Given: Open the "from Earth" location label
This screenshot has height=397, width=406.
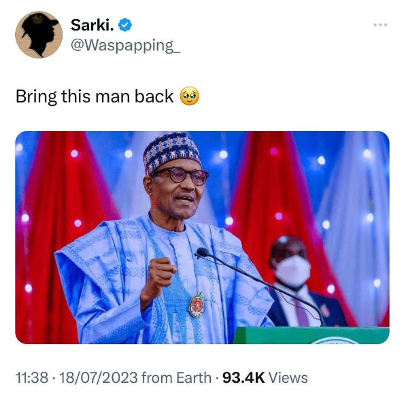Looking at the screenshot, I should click(176, 377).
